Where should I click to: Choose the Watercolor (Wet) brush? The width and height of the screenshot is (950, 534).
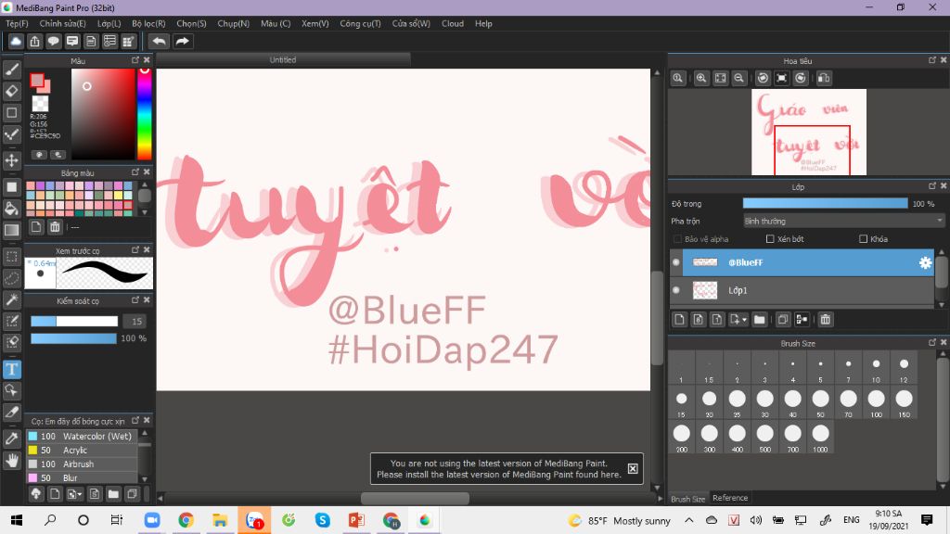pyautogui.click(x=82, y=436)
